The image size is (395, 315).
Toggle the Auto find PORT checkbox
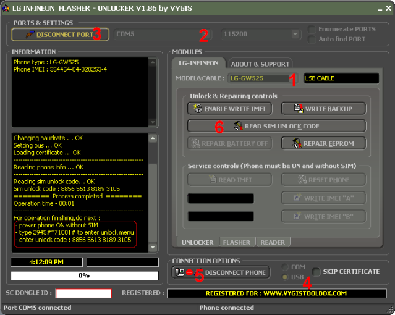pyautogui.click(x=312, y=40)
